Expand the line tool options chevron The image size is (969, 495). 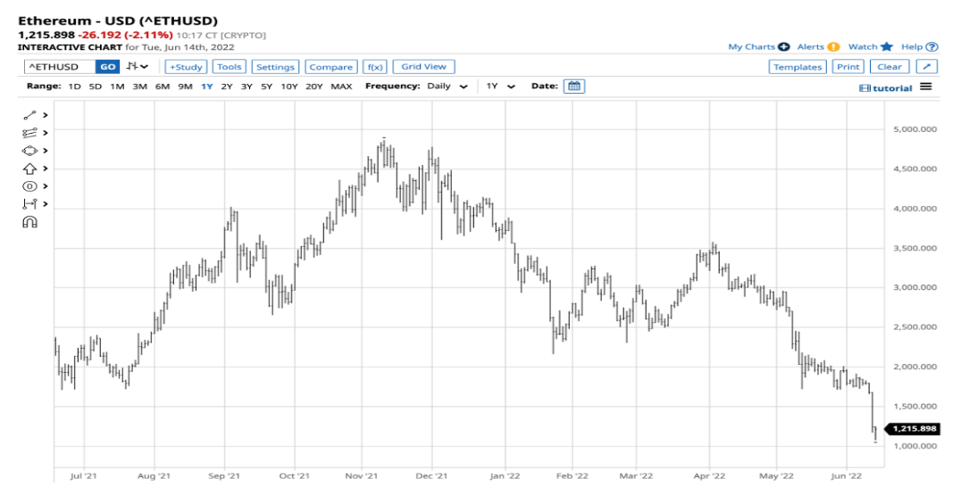coord(46,115)
